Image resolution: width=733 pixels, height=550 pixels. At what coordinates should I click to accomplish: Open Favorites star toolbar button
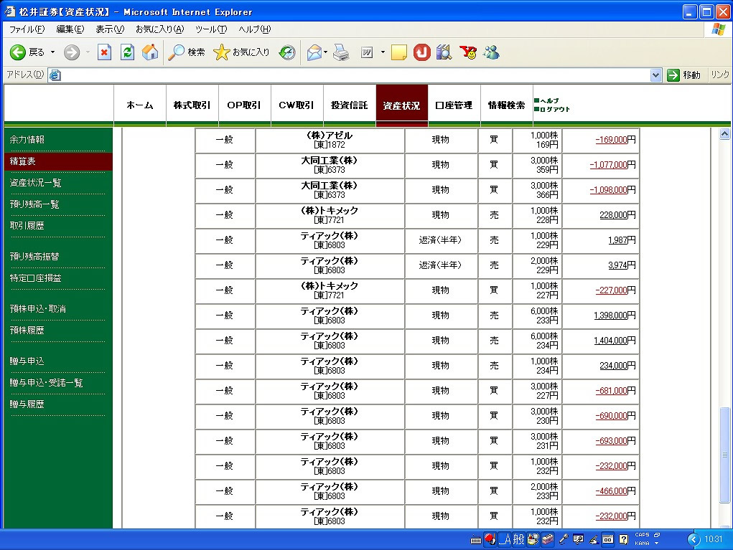click(x=241, y=52)
